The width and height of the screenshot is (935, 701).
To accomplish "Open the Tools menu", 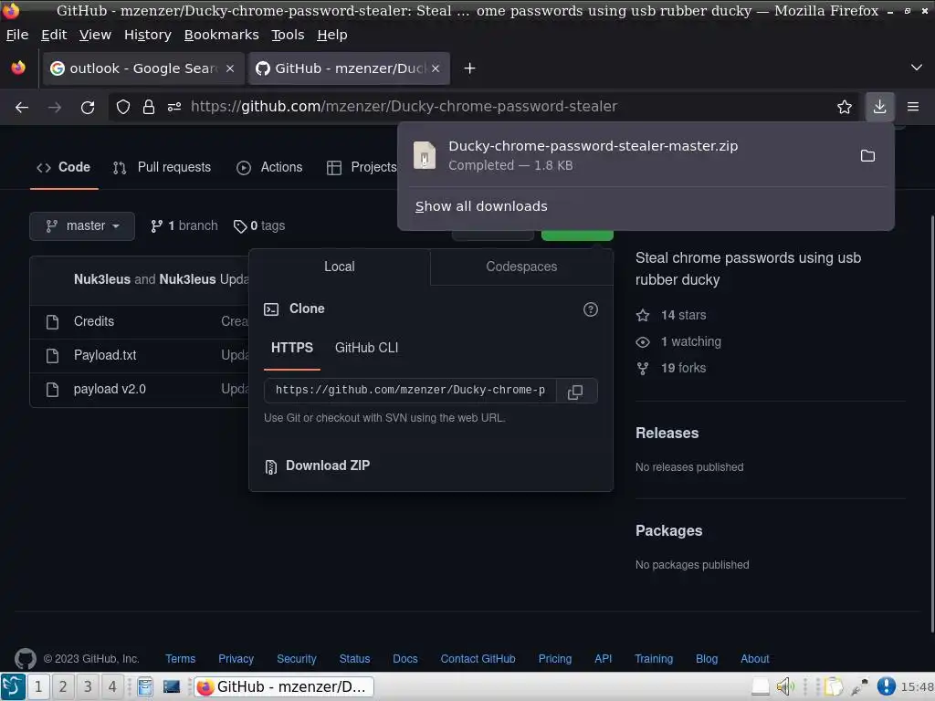I will [x=288, y=36].
